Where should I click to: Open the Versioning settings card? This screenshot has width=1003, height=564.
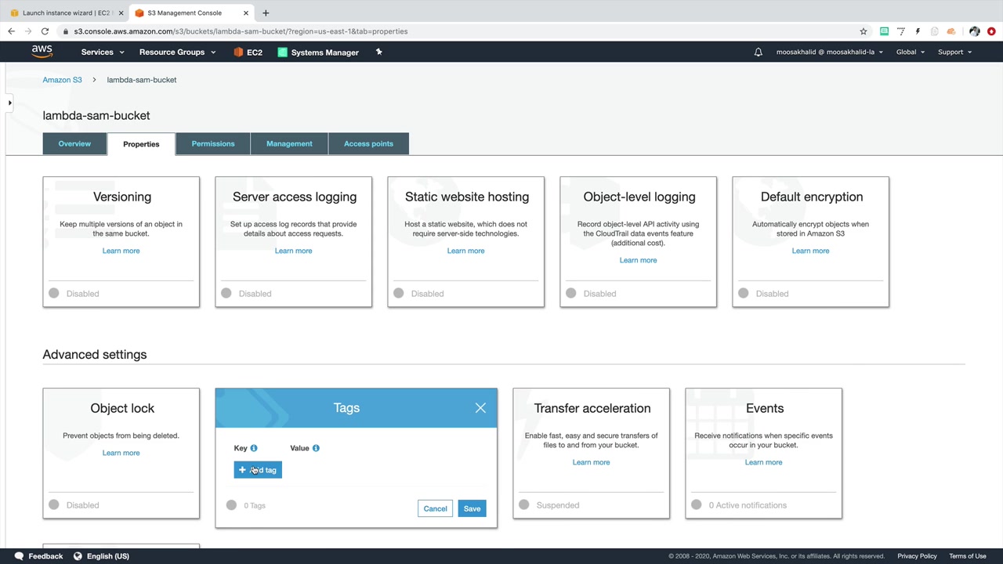(x=121, y=242)
